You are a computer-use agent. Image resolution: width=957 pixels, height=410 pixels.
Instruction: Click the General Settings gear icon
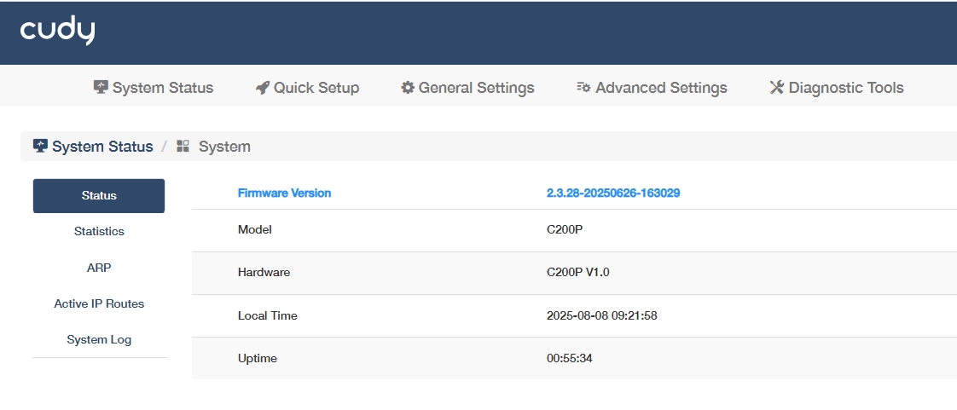pos(408,87)
